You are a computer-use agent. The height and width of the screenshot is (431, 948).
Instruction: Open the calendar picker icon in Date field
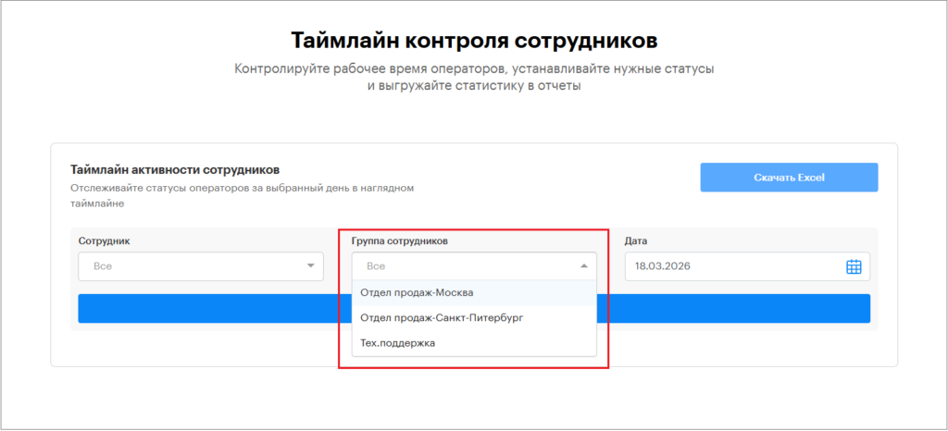[x=853, y=266]
